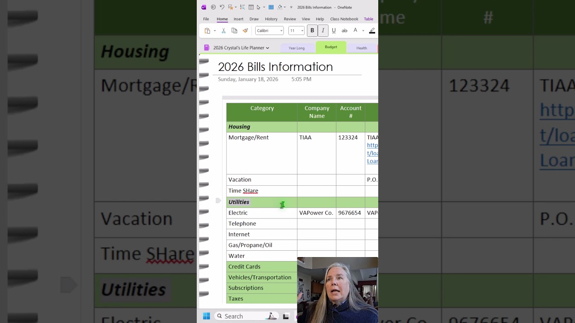Screen dimensions: 575x323
Task: Click the paragraph handle beside the Utilities row
Action: [218, 201]
